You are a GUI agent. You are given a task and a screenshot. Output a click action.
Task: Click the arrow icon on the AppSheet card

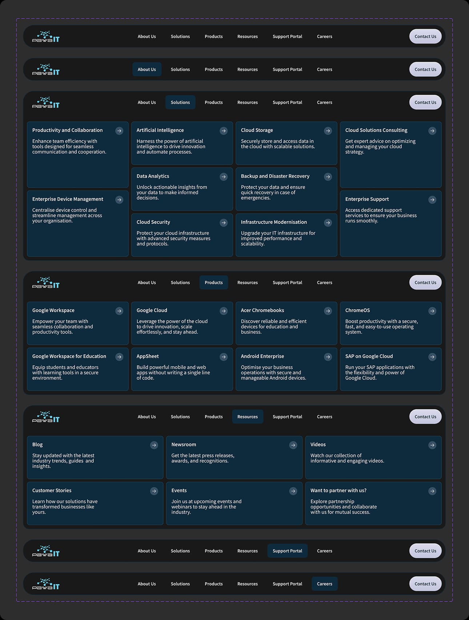click(224, 357)
